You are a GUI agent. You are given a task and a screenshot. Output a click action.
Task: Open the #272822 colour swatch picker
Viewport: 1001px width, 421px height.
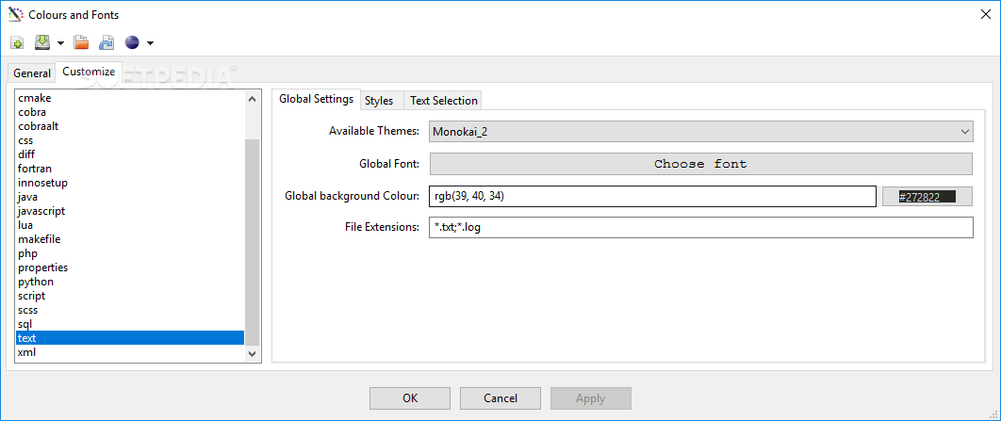pyautogui.click(x=927, y=197)
